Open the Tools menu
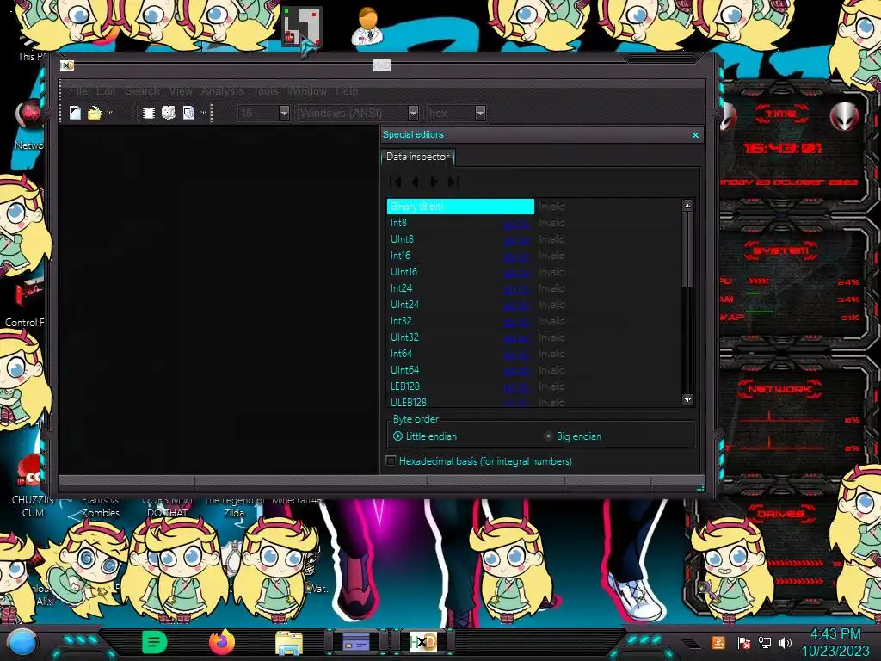881x661 pixels. [266, 90]
